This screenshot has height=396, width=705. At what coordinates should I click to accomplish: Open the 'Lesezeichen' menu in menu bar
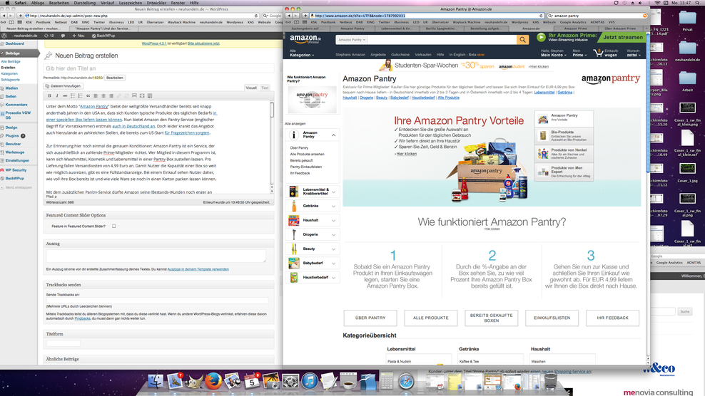(x=130, y=3)
